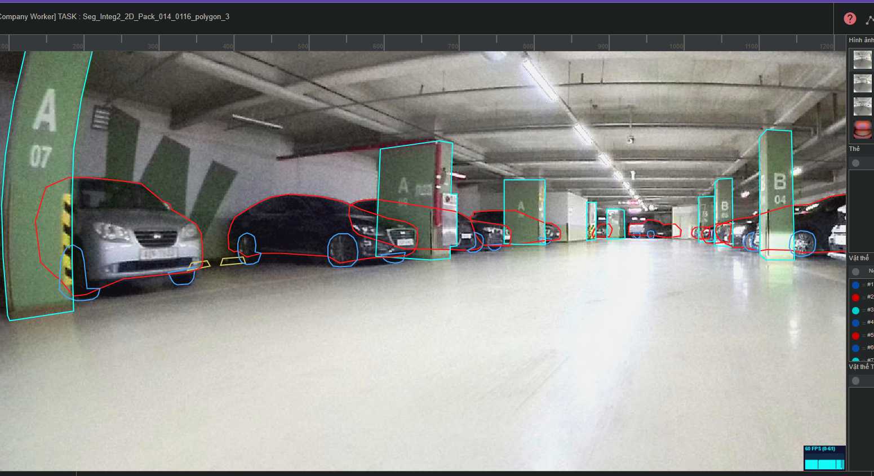The image size is (874, 476).
Task: Click the blue color dot of object #1
Action: (x=855, y=285)
